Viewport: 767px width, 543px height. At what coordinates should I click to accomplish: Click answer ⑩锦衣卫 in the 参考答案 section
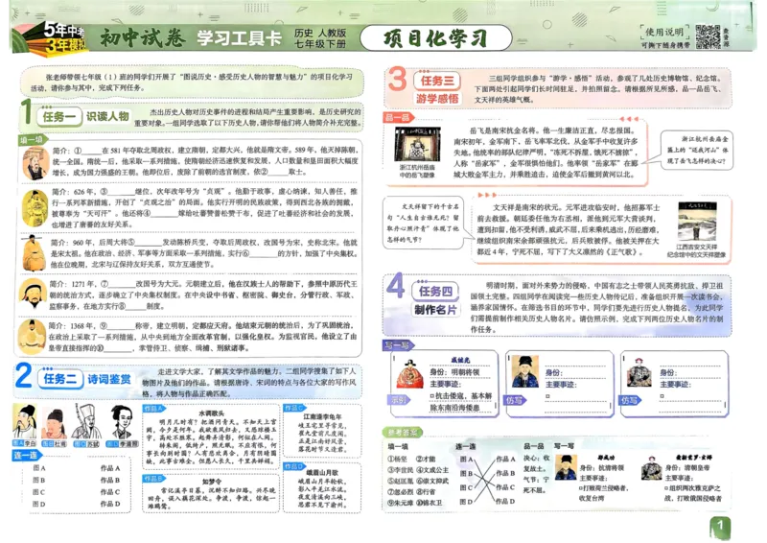coord(429,503)
